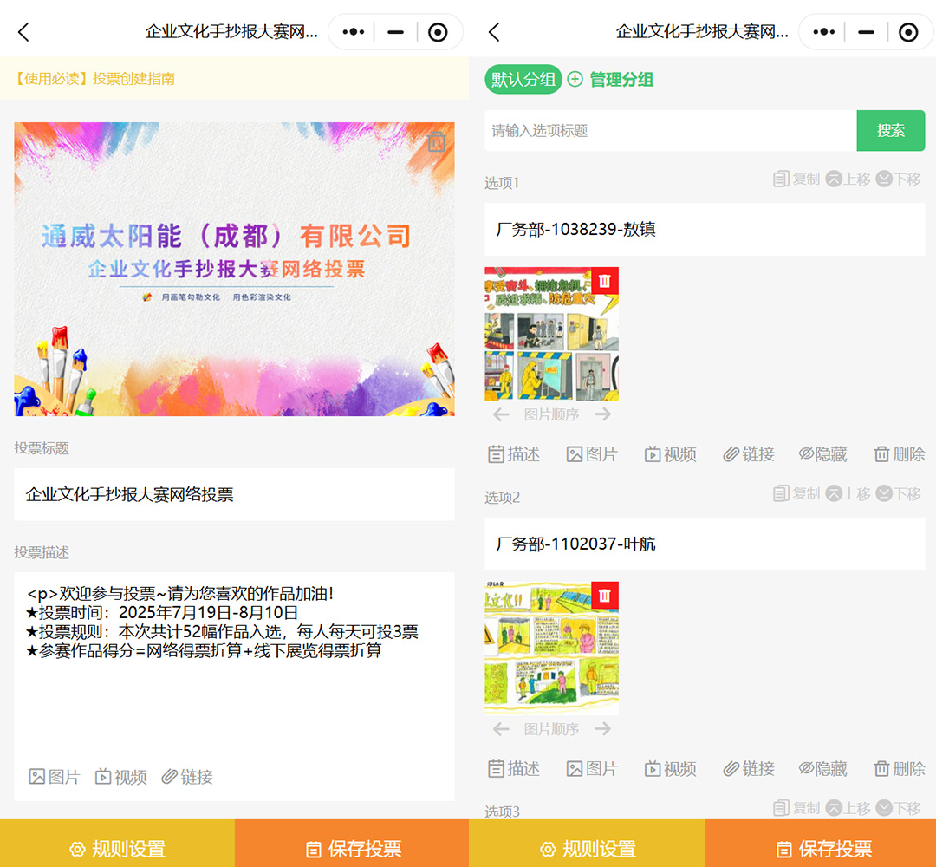Open the ••• menu on the options list screen

824,32
